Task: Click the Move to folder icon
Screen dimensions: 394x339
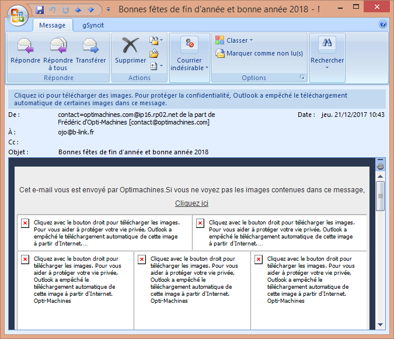Action: point(154,40)
